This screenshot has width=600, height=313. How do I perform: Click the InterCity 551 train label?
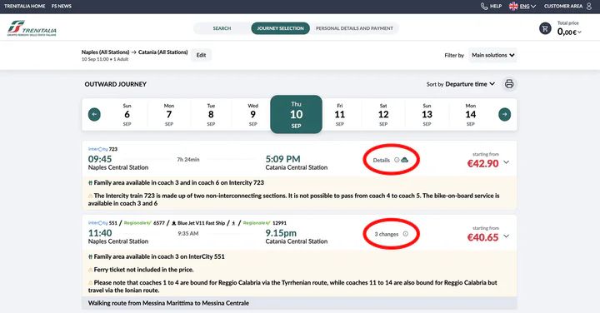pos(102,223)
